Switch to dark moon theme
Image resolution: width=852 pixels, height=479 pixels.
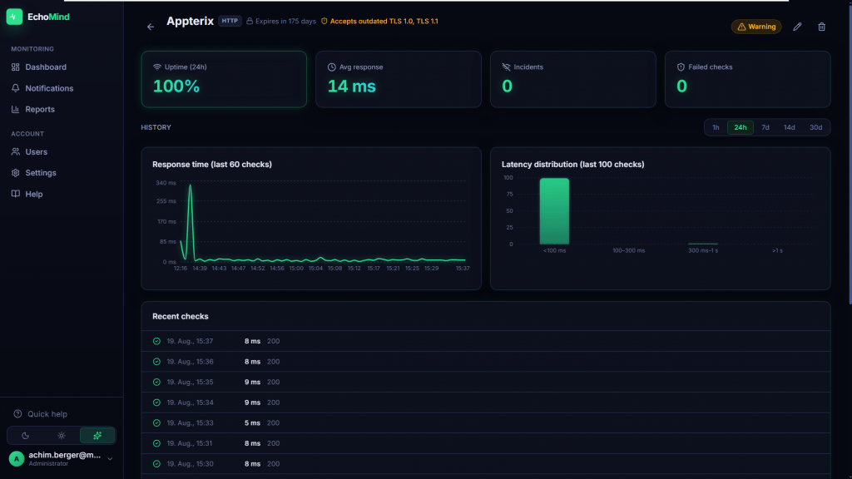pyautogui.click(x=25, y=436)
